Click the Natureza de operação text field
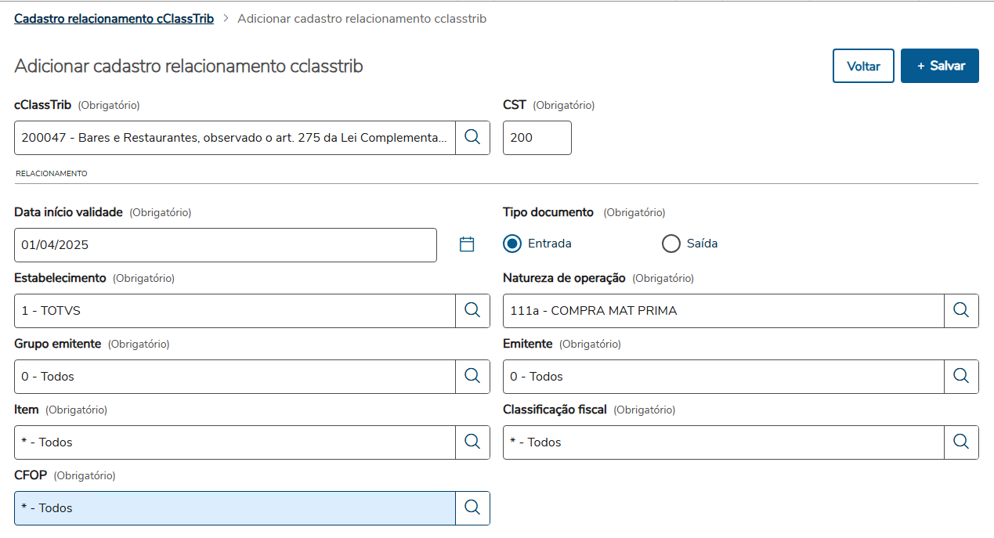Viewport: 994px width, 538px height. [x=722, y=311]
